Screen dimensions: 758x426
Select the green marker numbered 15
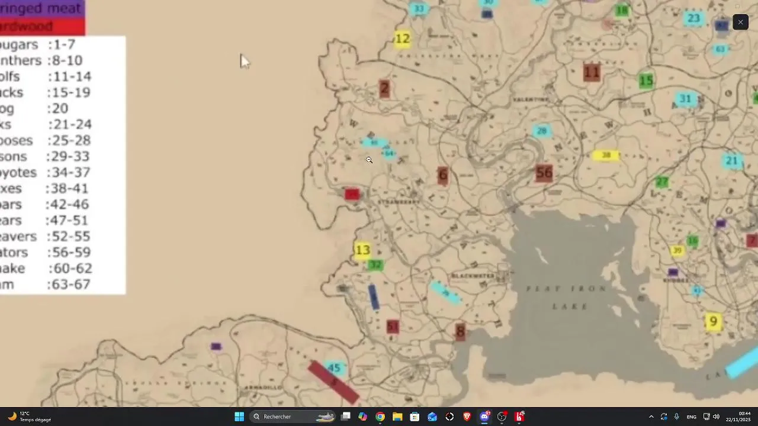[646, 80]
